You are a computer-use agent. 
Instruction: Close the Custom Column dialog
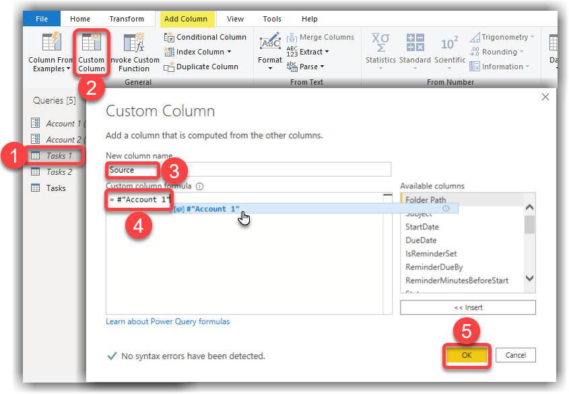[545, 97]
